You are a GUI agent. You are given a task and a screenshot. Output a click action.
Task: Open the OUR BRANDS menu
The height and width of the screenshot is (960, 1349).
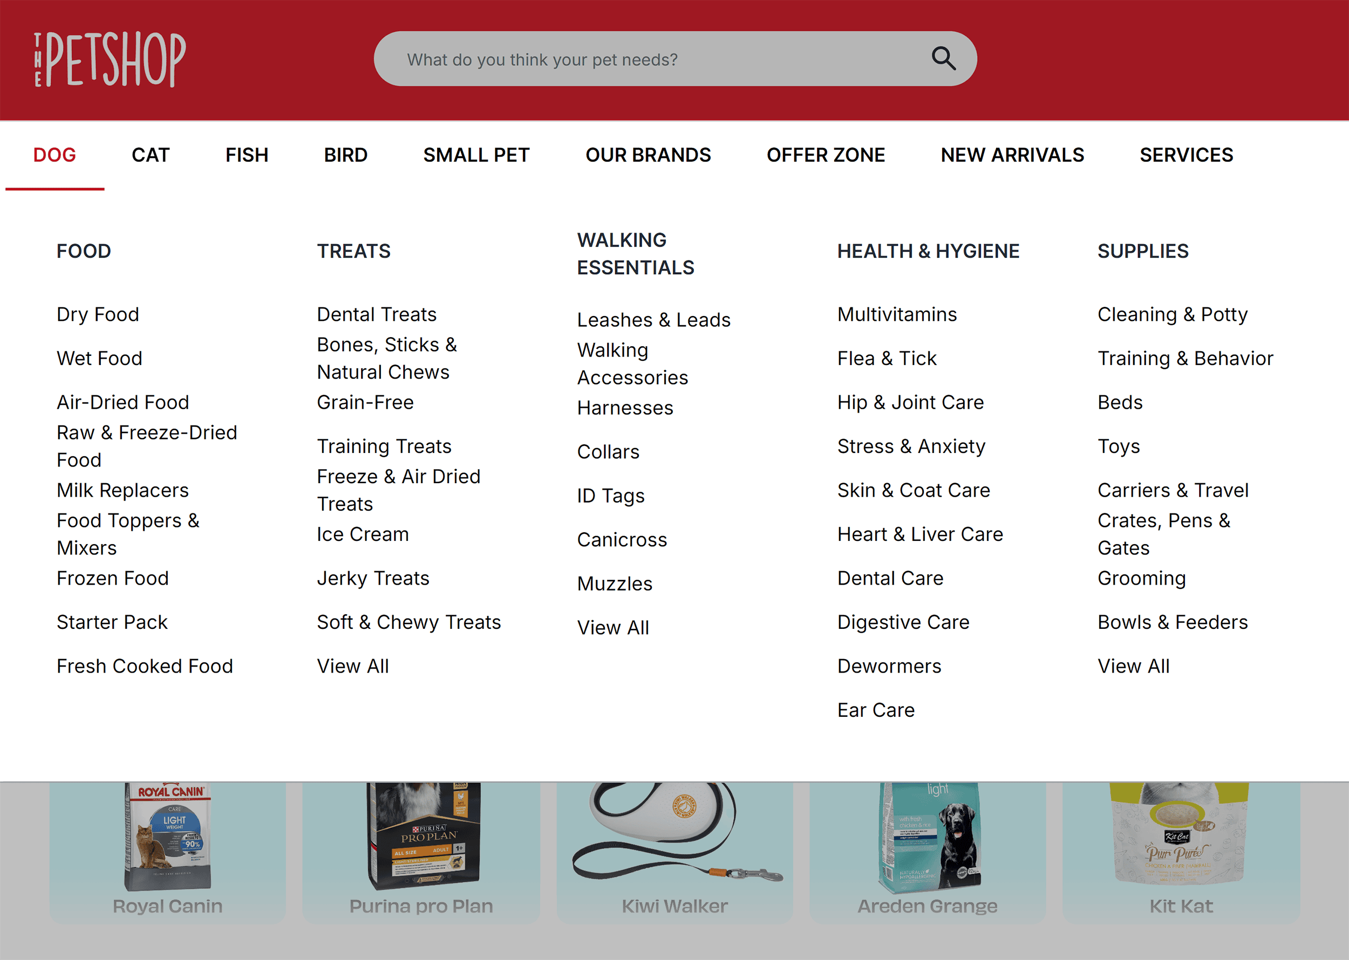click(x=648, y=155)
